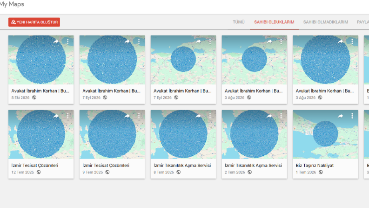The height and width of the screenshot is (208, 369).
Task: Click İzmir Tıkanıklık Açma Servisi title above 2 Tem 2026
Action: (253, 165)
